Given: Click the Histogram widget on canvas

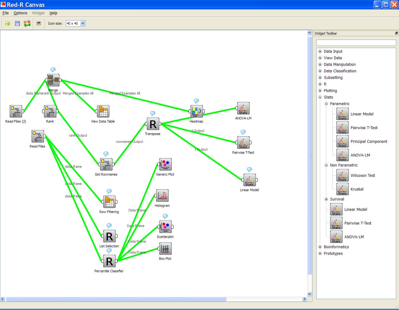Looking at the screenshot, I should click(x=162, y=196).
